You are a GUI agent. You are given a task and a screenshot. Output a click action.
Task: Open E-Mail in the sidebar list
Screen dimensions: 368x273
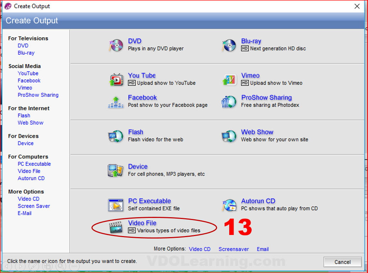[25, 213]
